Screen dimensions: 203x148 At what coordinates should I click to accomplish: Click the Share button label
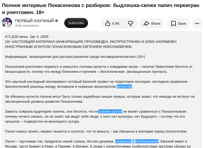[155, 23]
